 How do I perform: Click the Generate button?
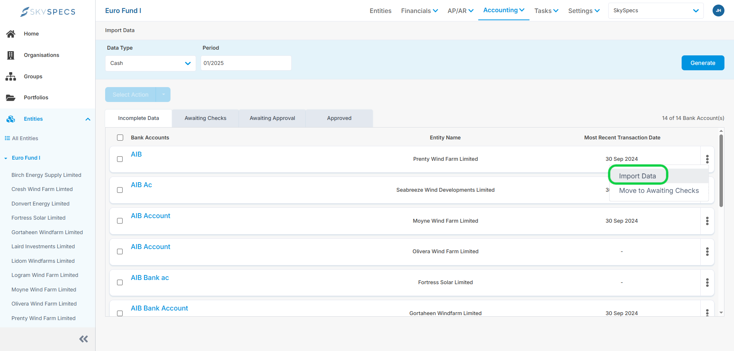click(703, 63)
